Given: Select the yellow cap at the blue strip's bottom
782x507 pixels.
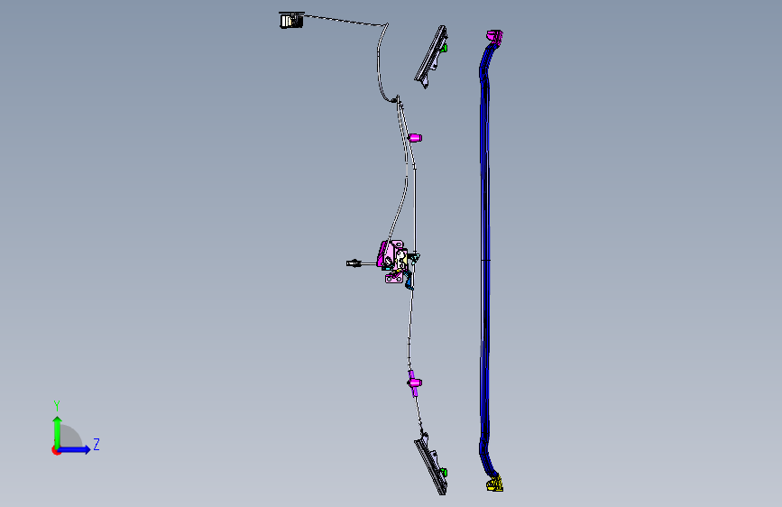Looking at the screenshot, I should tap(495, 484).
